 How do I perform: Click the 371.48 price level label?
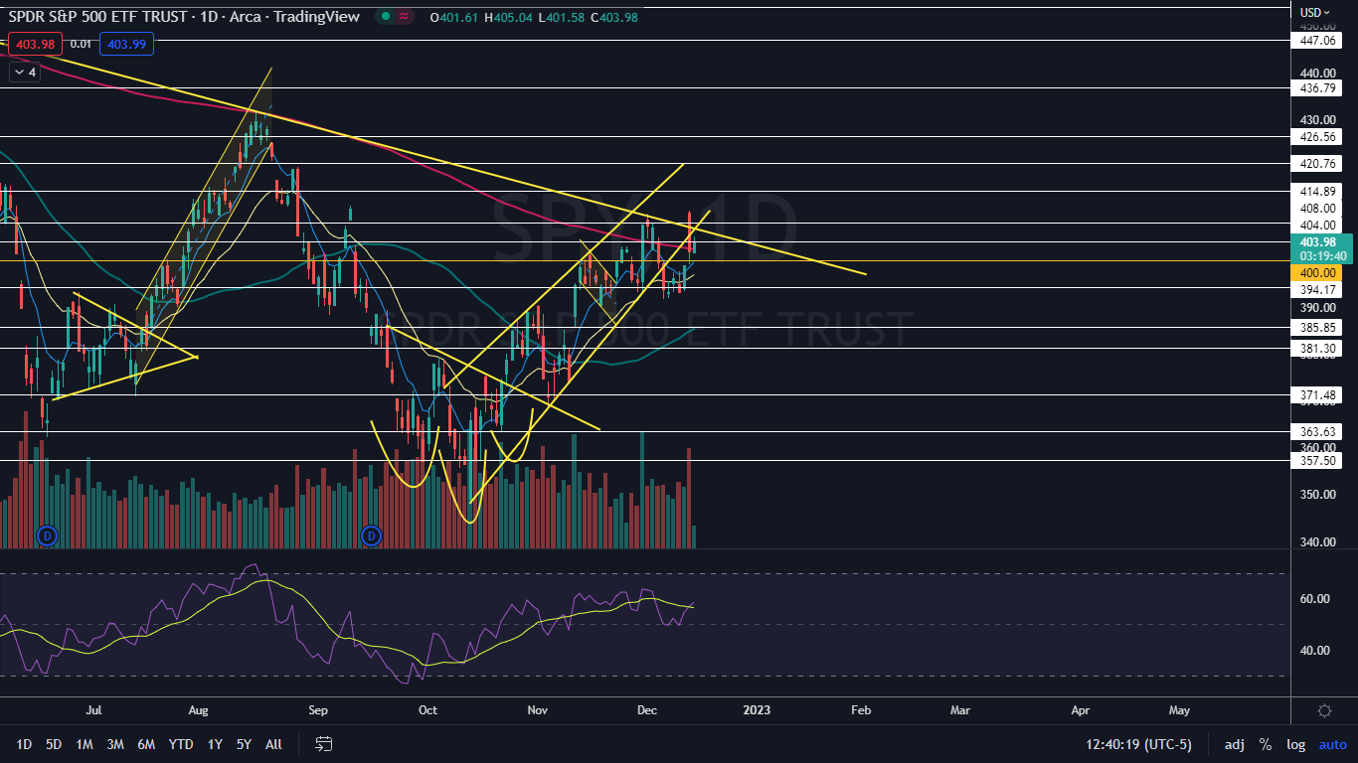(x=1317, y=394)
